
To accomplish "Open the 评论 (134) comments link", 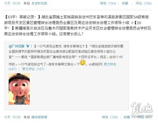I will pyautogui.click(x=144, y=3).
